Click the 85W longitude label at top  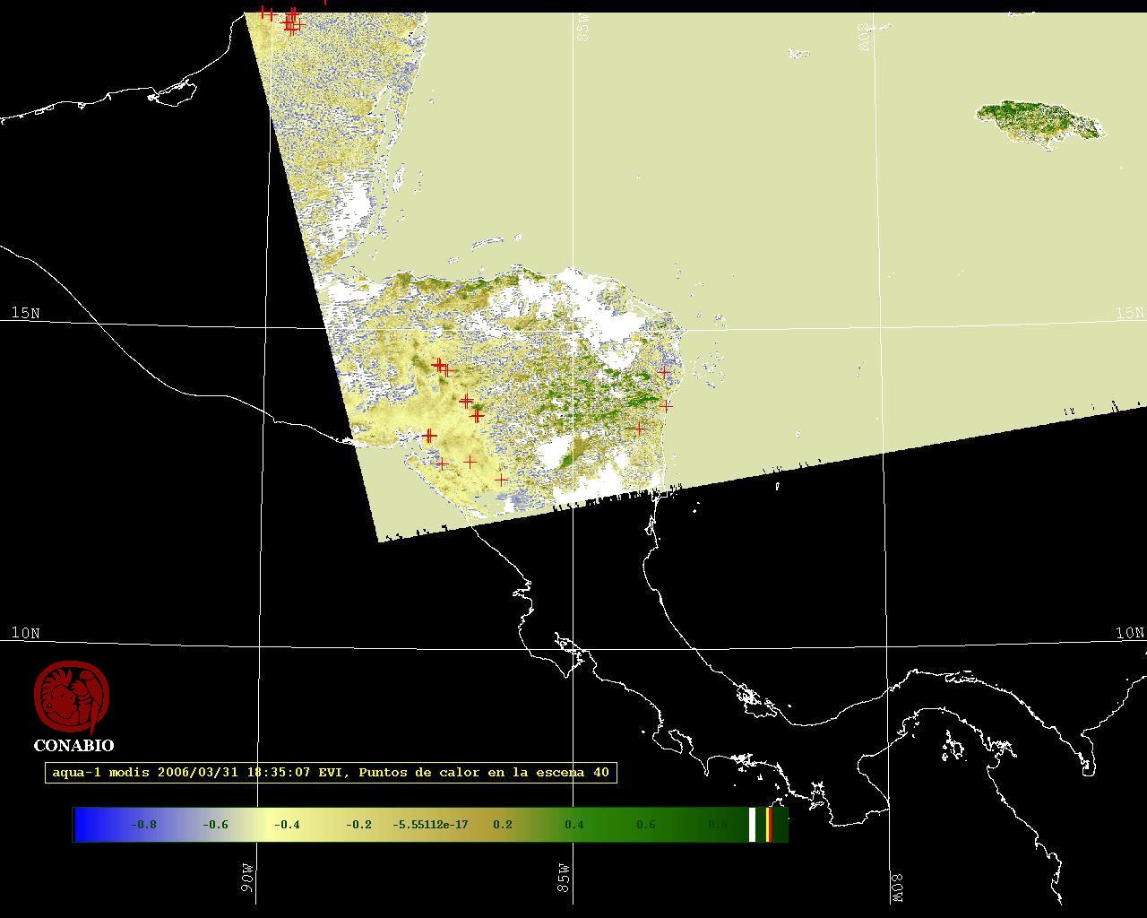(583, 28)
